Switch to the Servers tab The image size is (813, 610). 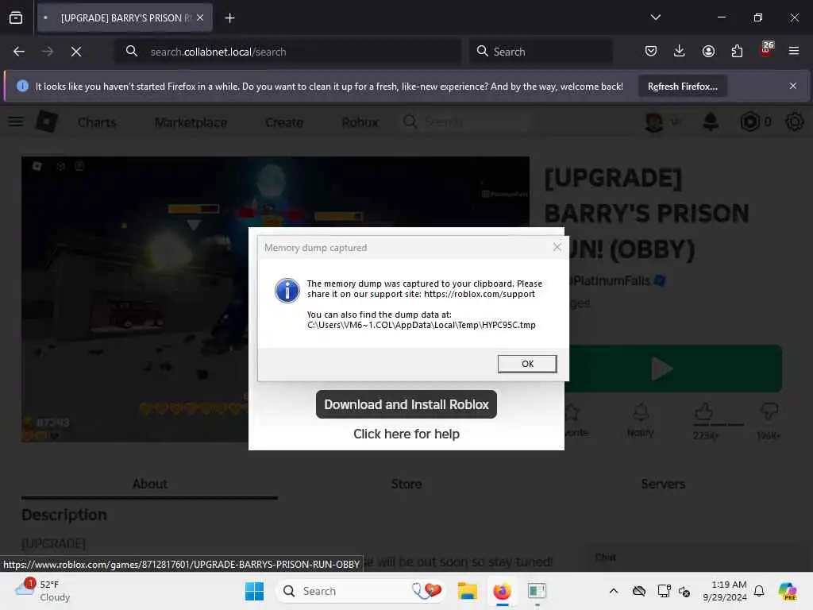tap(663, 484)
